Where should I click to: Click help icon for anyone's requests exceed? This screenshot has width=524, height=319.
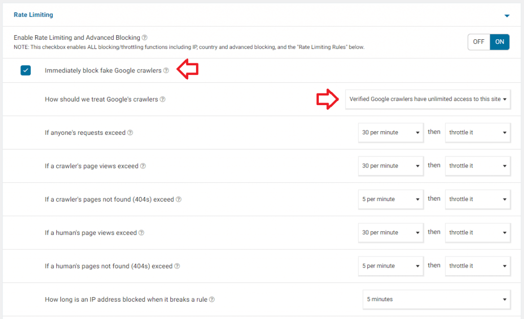(x=130, y=133)
